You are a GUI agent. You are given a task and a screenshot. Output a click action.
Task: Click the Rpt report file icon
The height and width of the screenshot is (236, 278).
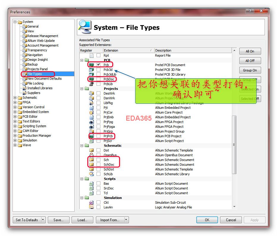point(91,55)
